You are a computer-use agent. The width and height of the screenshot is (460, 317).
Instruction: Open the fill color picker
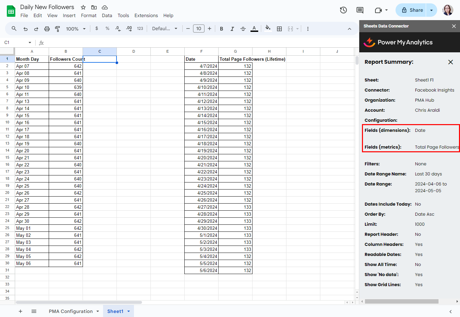click(x=268, y=29)
